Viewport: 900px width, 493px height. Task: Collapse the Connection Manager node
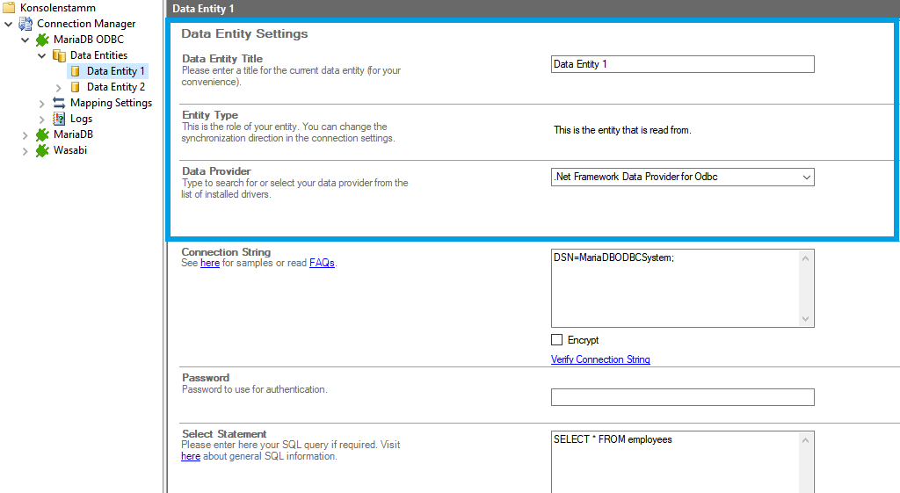tap(9, 24)
